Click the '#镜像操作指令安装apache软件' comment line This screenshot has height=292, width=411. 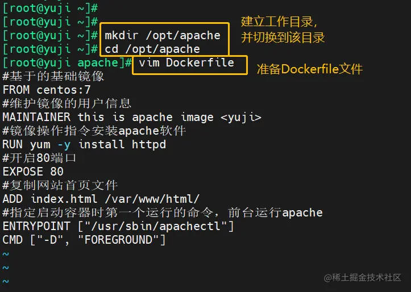[x=94, y=131]
